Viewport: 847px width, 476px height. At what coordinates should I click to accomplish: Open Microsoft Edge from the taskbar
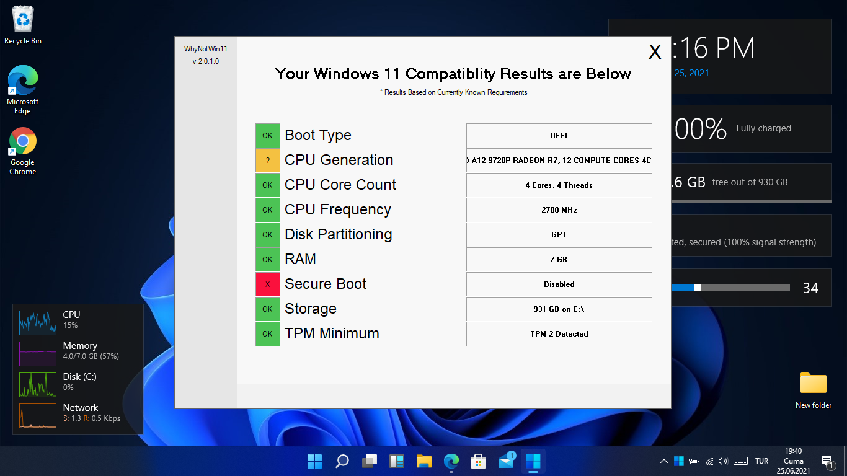point(451,461)
